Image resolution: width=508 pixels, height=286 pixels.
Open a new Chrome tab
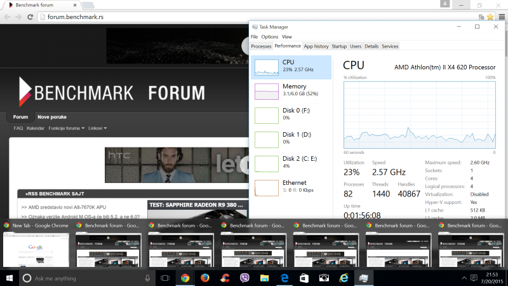click(x=88, y=5)
